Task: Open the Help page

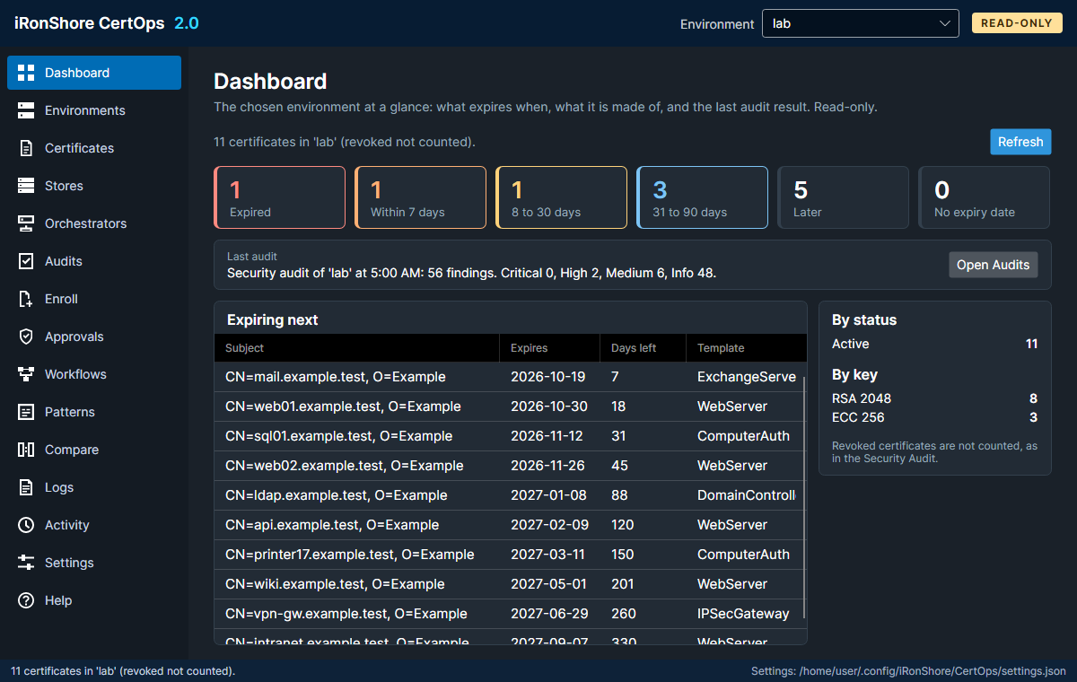Action: tap(94, 600)
